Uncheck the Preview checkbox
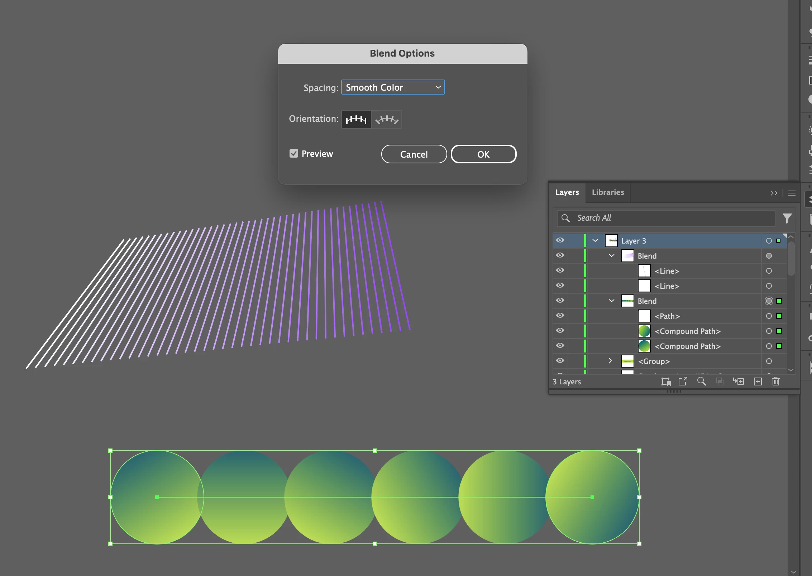Viewport: 812px width, 576px height. [294, 154]
